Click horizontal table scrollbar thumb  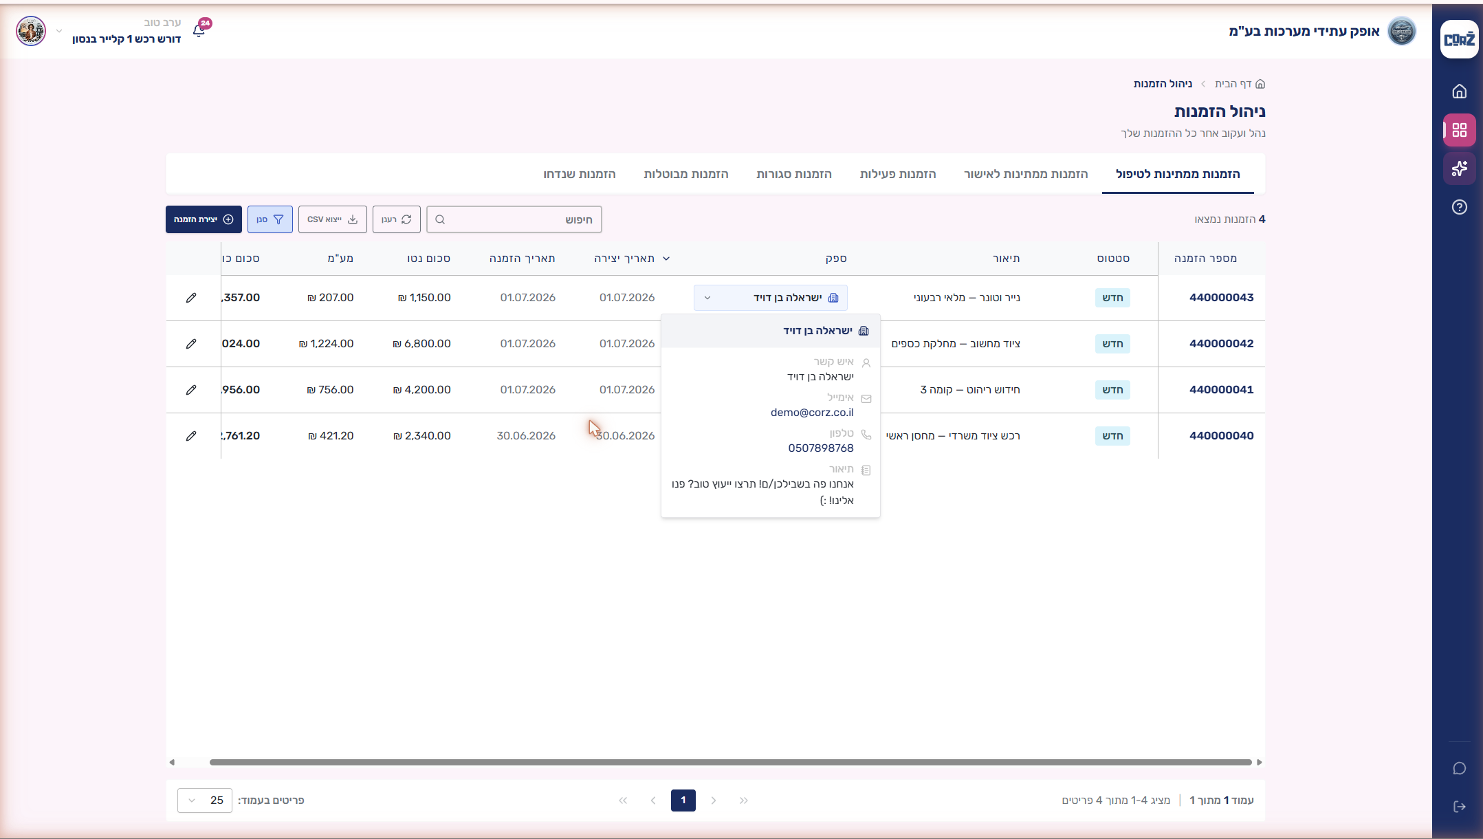731,762
